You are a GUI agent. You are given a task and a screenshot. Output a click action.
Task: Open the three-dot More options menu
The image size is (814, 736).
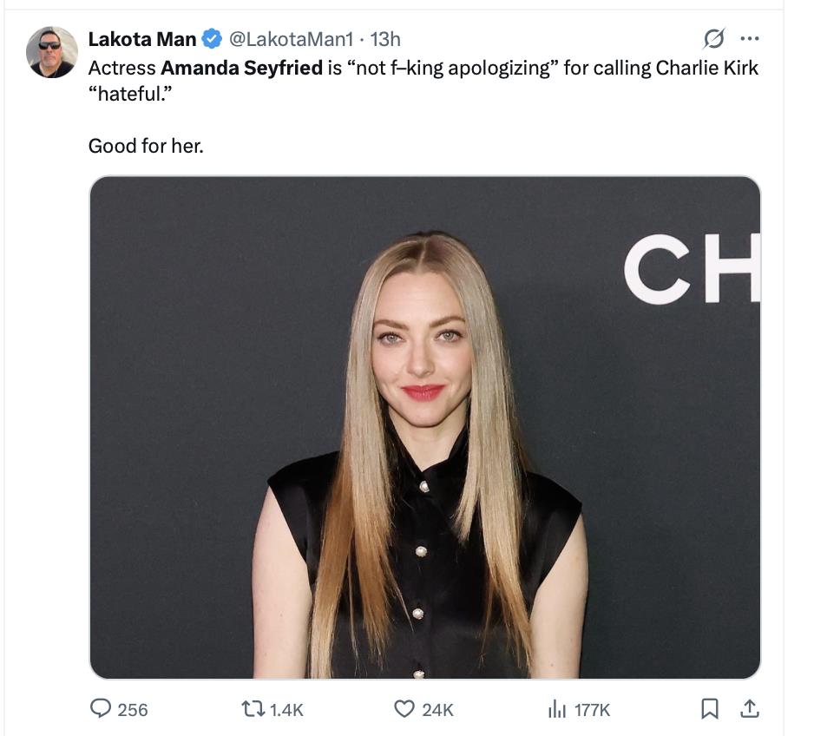click(749, 39)
